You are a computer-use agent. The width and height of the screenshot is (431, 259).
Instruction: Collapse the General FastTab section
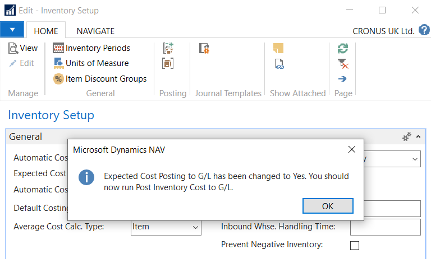click(x=418, y=136)
